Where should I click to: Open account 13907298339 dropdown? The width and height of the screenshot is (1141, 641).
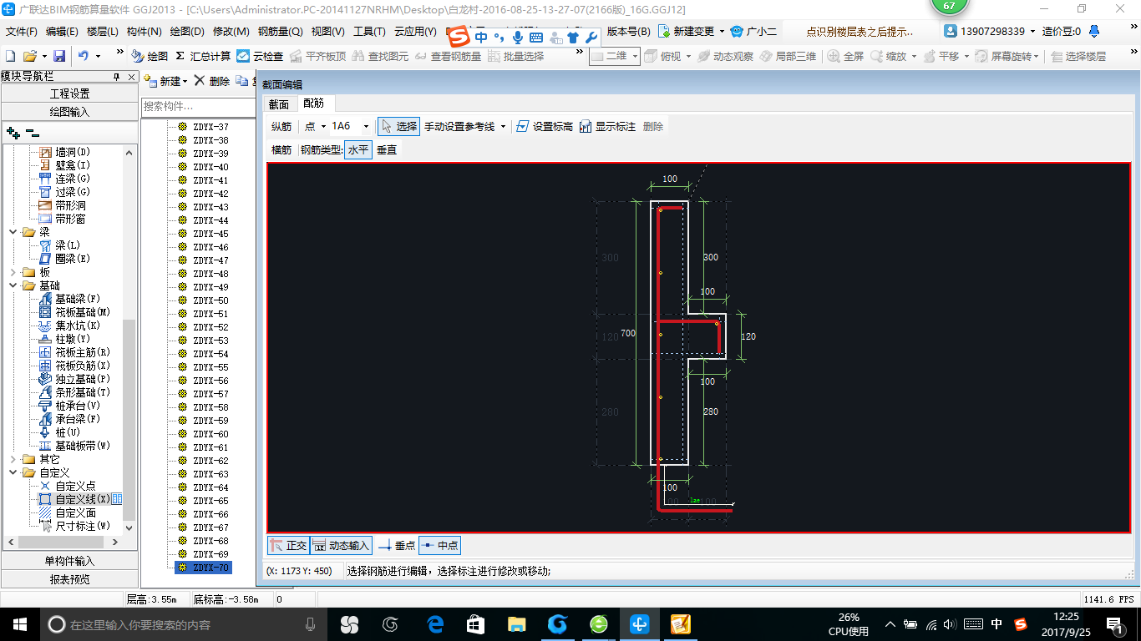(1033, 31)
